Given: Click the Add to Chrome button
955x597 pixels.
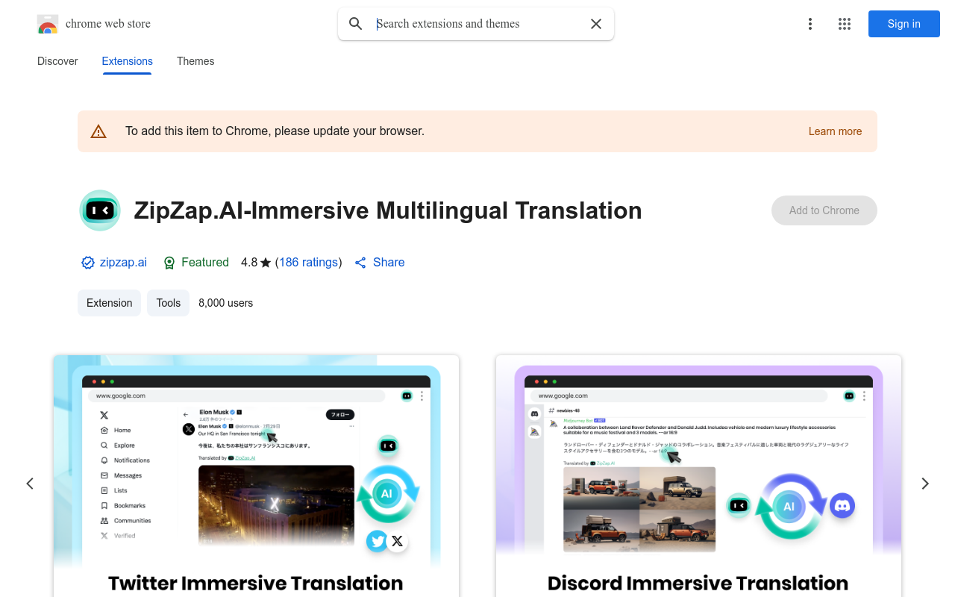Looking at the screenshot, I should point(824,210).
